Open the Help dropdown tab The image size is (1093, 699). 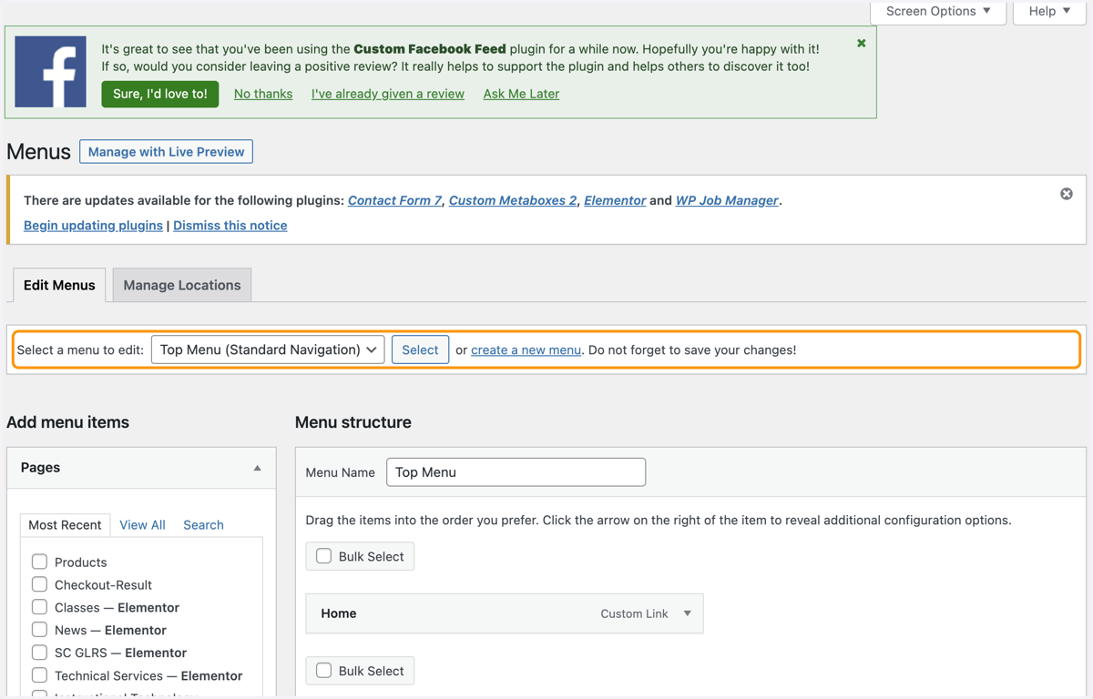click(1049, 11)
